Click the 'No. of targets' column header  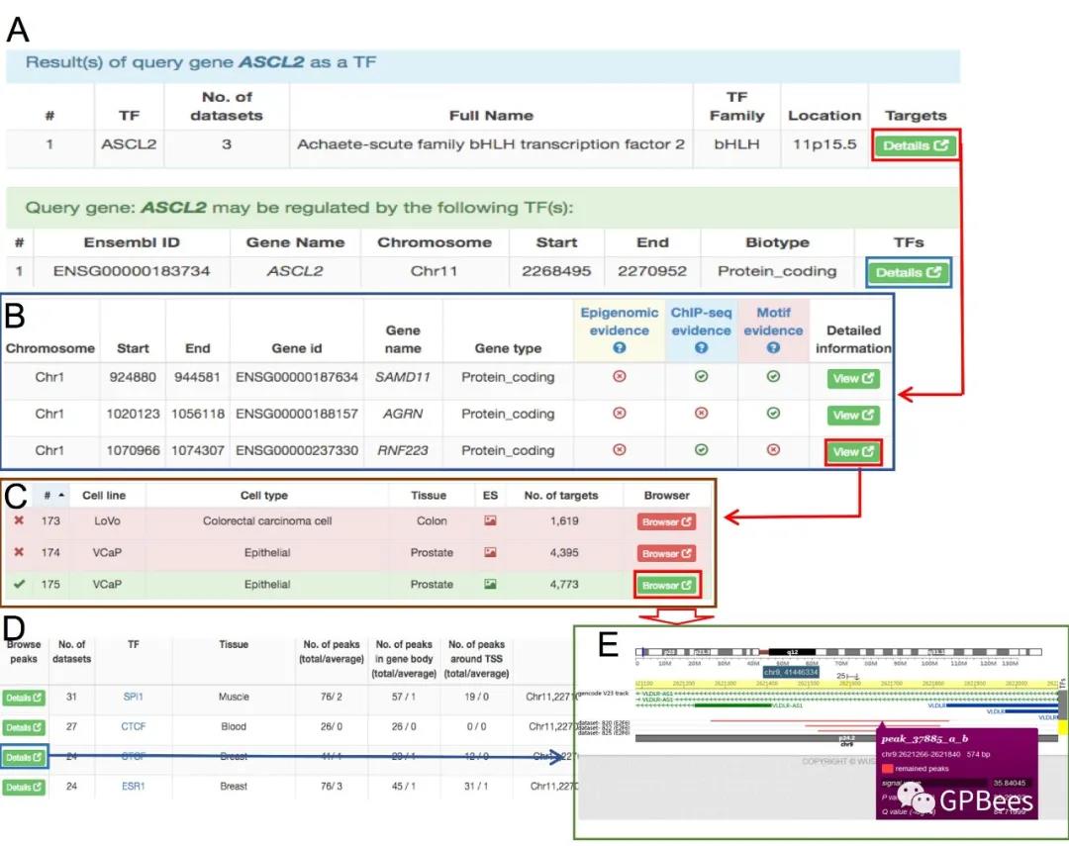point(561,496)
